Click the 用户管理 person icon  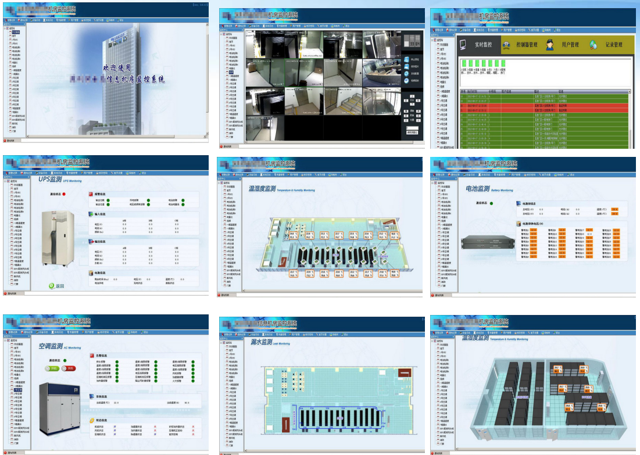click(548, 45)
